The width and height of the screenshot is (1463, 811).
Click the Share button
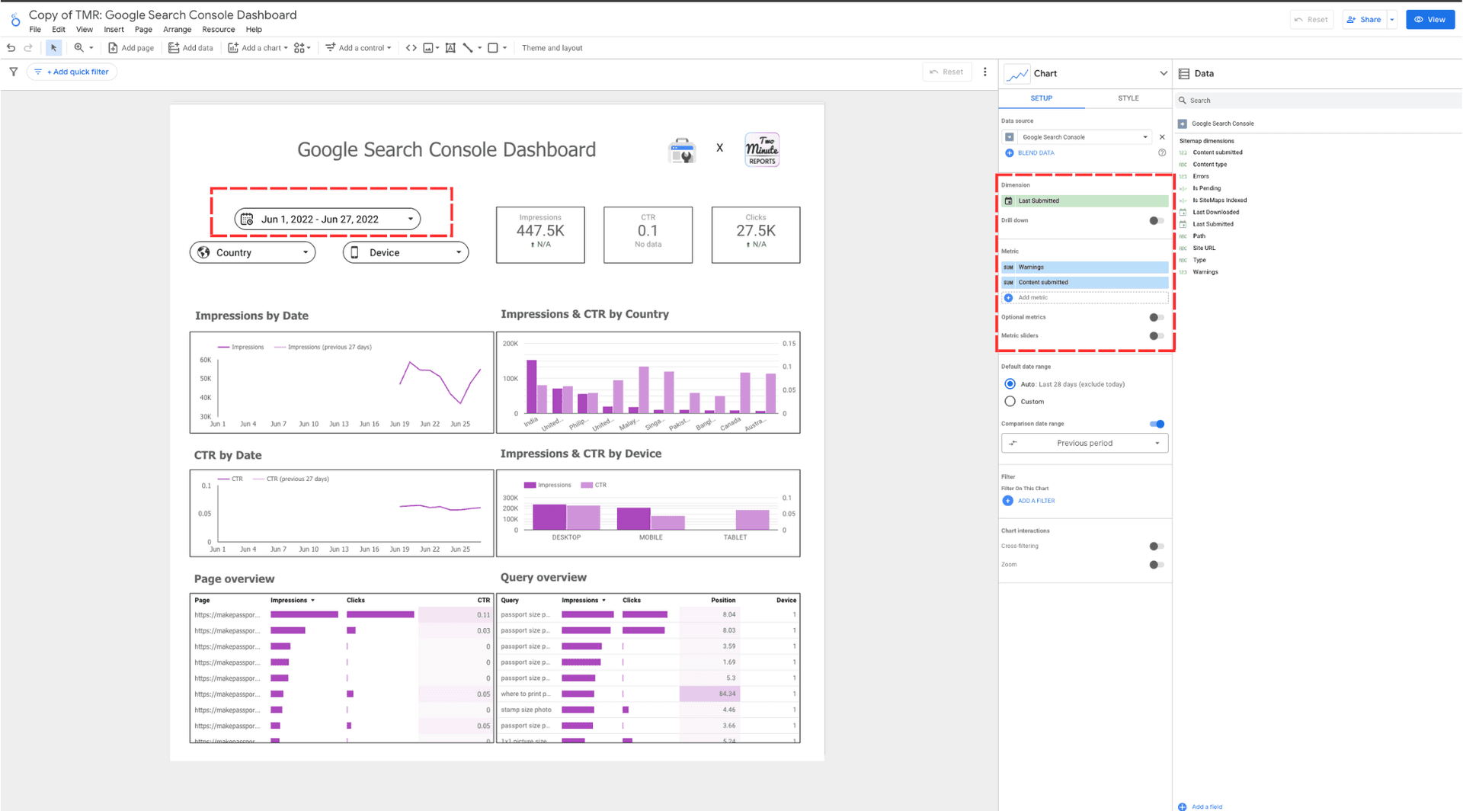coord(1364,20)
